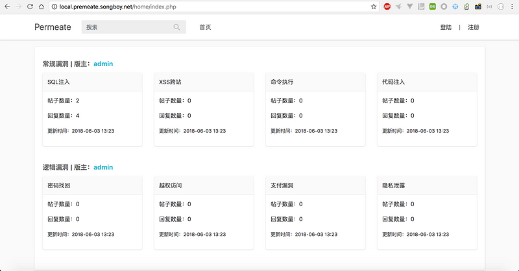519x271 pixels.
Task: Click the search magnifier icon
Action: [177, 27]
